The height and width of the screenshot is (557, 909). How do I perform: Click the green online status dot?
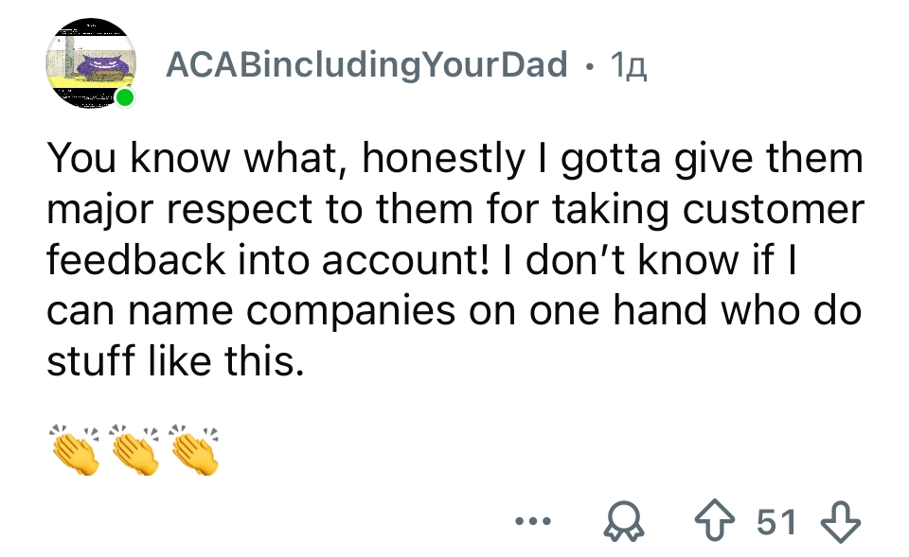click(124, 98)
